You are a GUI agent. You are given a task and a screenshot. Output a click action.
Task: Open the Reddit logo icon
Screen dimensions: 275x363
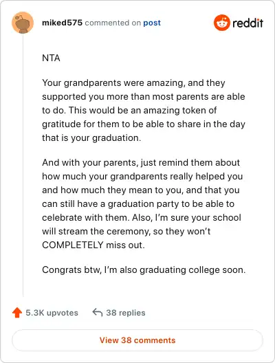point(222,23)
